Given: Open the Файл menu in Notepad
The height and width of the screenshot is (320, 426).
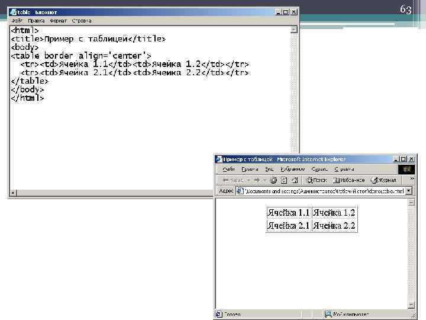Looking at the screenshot, I should tap(17, 21).
